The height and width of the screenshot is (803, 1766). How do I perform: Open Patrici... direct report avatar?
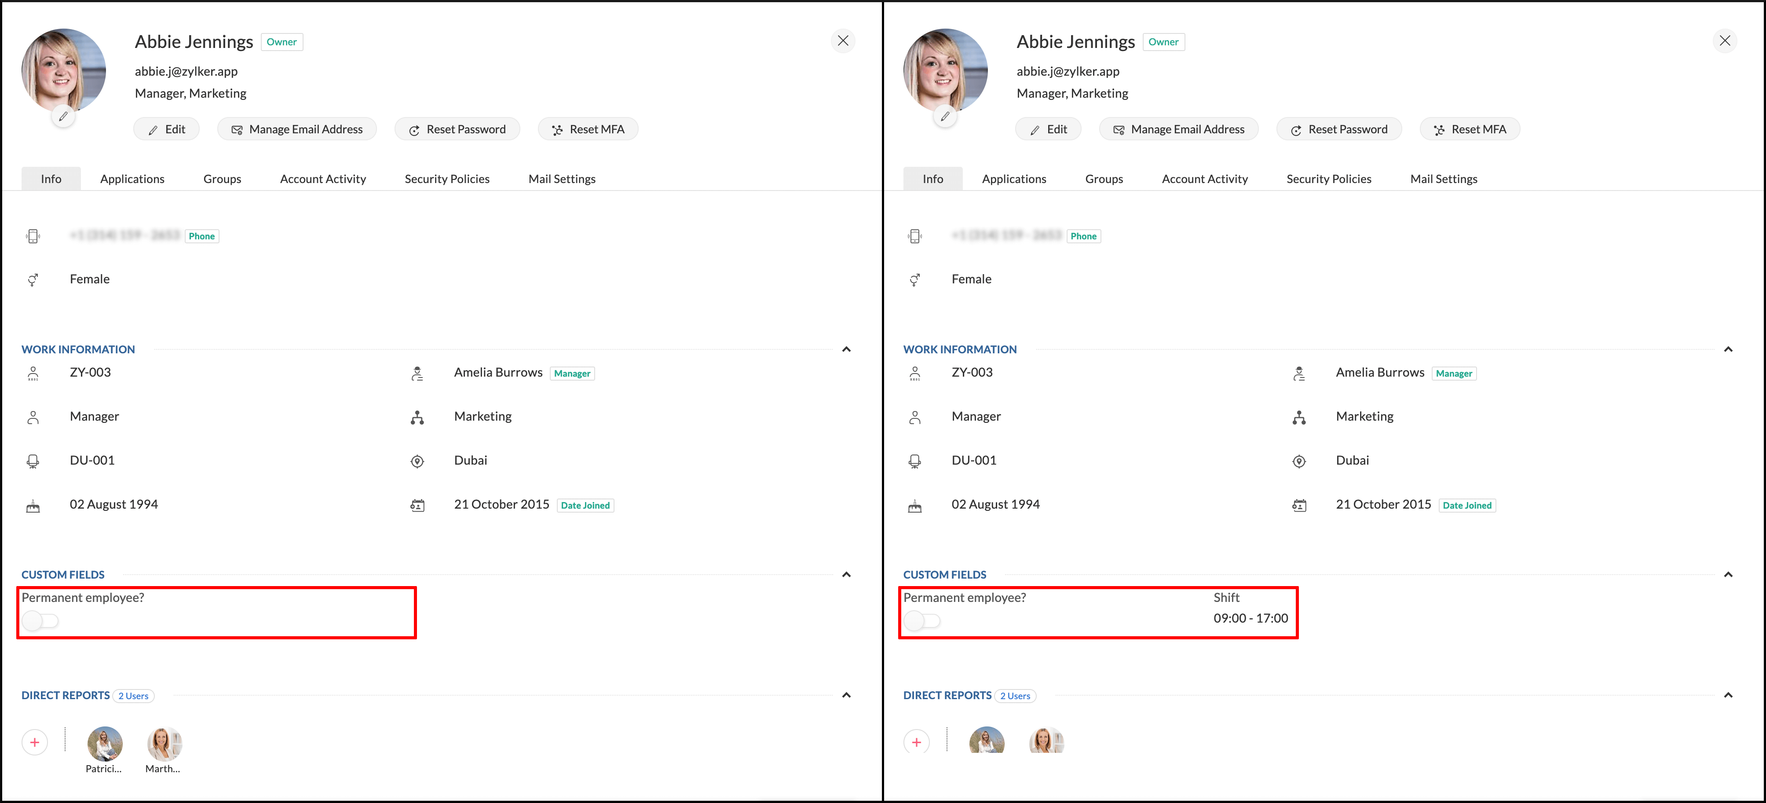click(x=105, y=744)
